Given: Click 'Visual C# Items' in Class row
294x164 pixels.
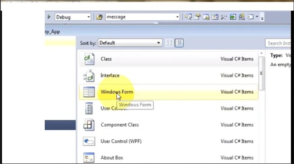Looking at the screenshot, I should click(x=237, y=59).
